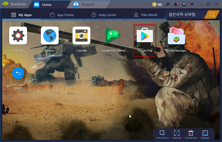Viewport: 222px width, 142px height.
Task: Click the pin icon in title bar
Action: click(x=168, y=4)
